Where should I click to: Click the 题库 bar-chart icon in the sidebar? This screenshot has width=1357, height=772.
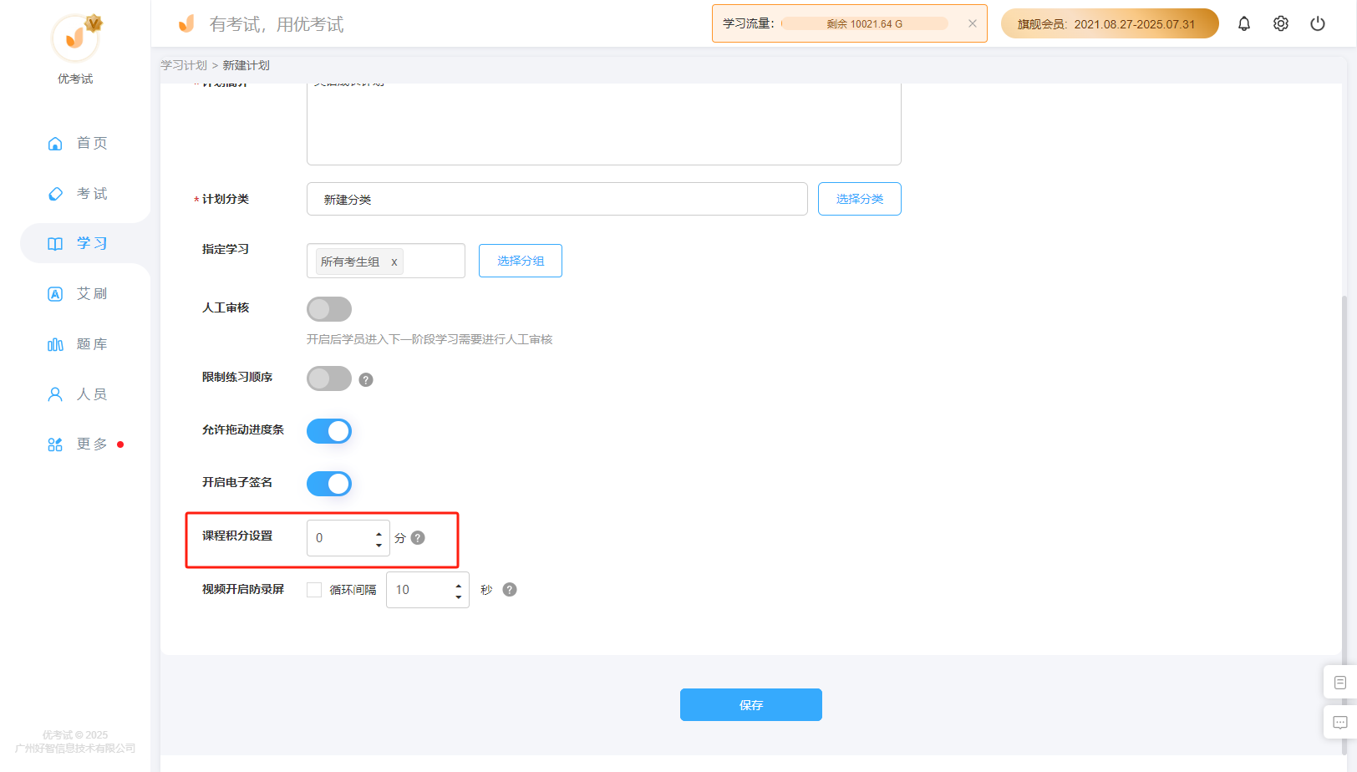click(55, 344)
